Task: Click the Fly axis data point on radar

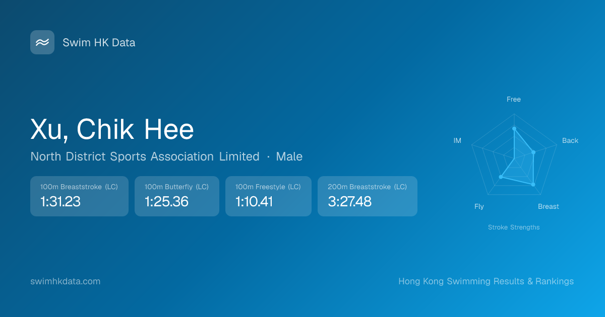Action: (x=501, y=177)
